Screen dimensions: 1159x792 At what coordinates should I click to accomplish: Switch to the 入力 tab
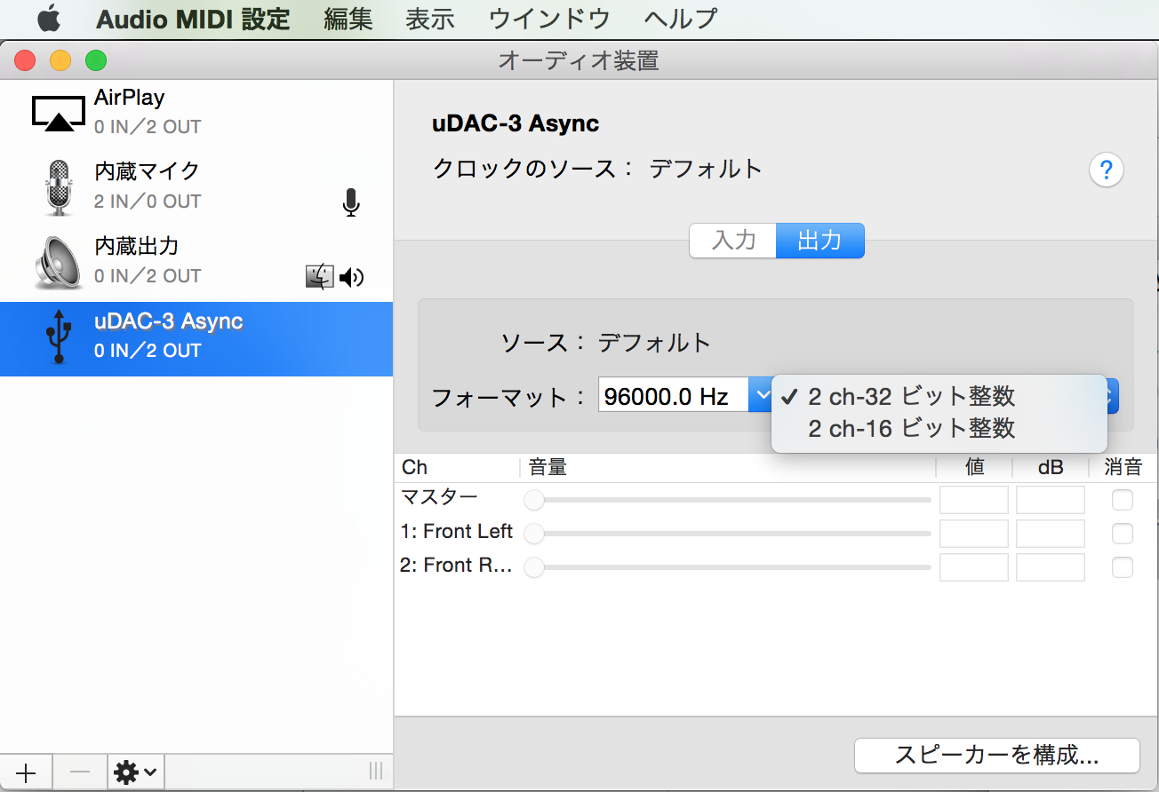pyautogui.click(x=733, y=241)
